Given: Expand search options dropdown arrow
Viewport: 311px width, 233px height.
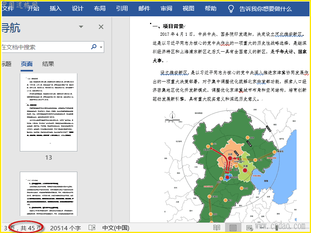Looking at the screenshot, I should coord(101,47).
